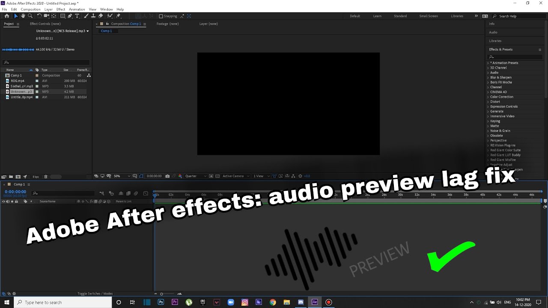
Task: Select the Brush tool
Action: [86, 16]
